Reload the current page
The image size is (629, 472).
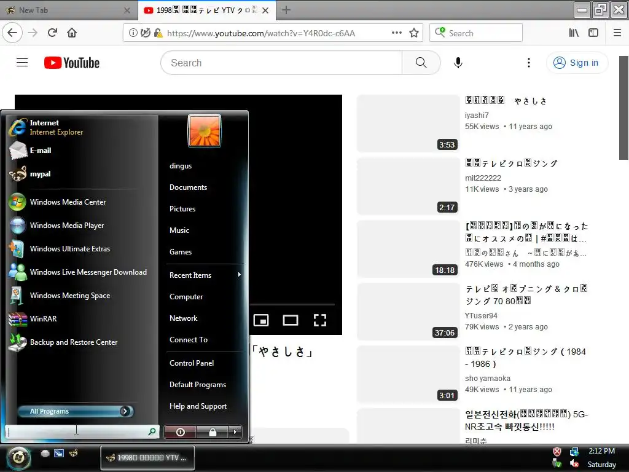[53, 33]
